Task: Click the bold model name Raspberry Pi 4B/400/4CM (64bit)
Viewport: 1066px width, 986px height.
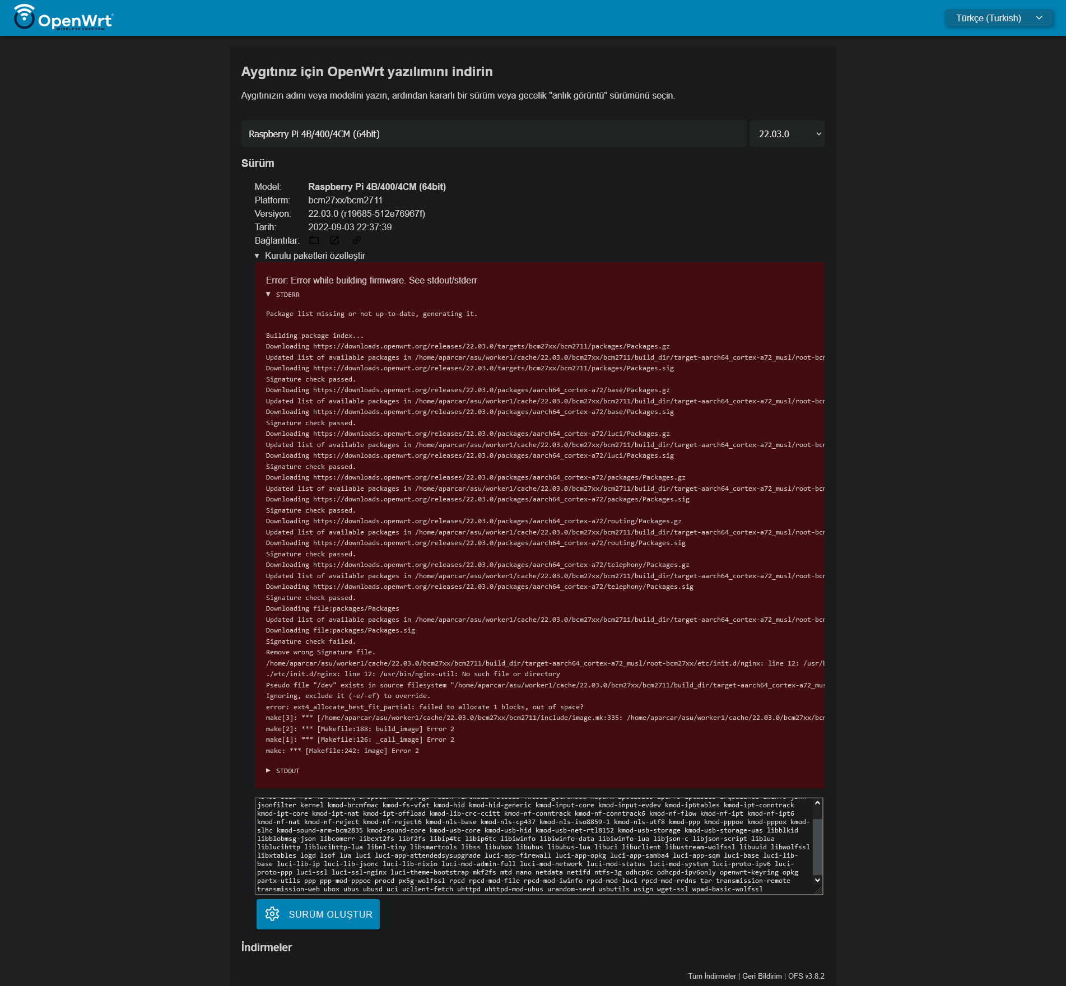Action: (377, 187)
